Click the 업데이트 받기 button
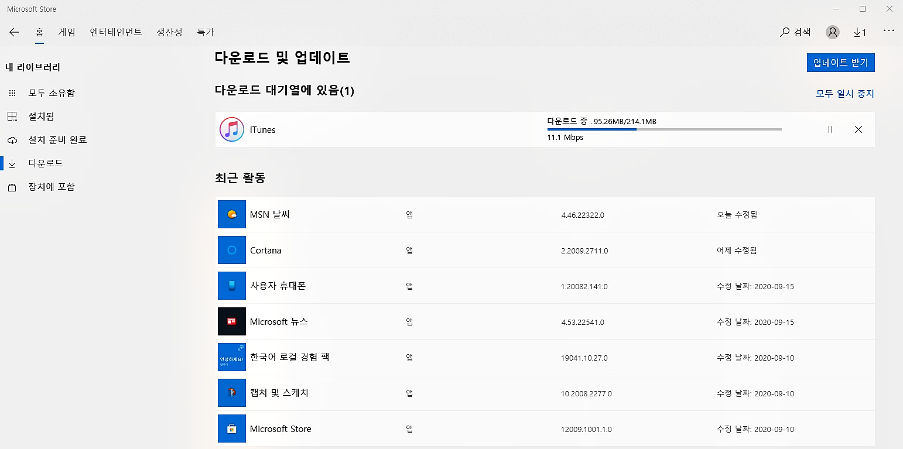903x449 pixels. point(840,63)
